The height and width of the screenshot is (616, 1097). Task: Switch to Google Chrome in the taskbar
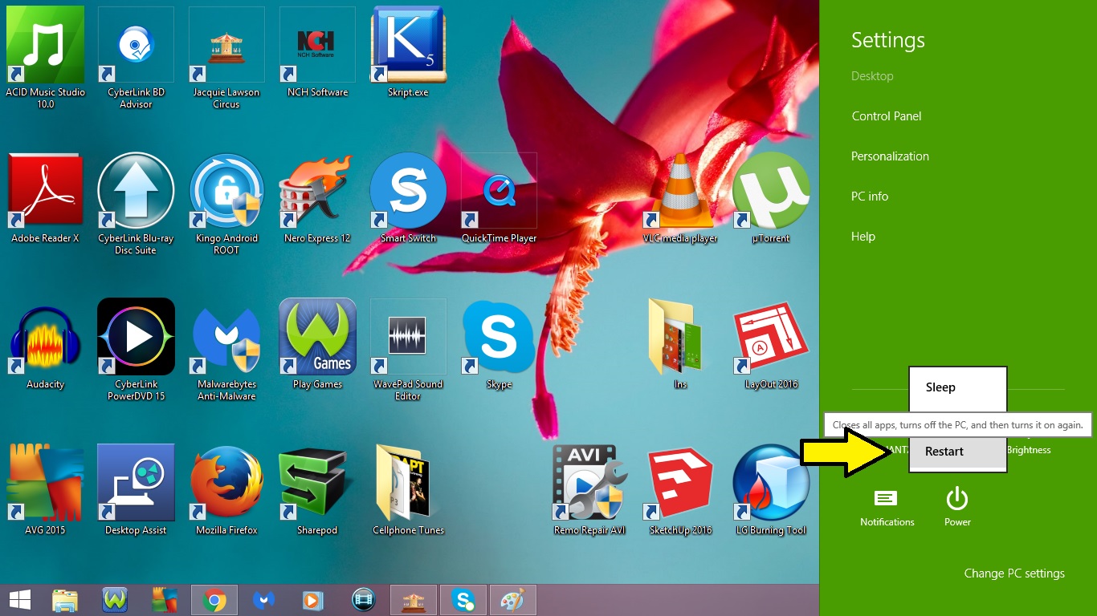[214, 600]
